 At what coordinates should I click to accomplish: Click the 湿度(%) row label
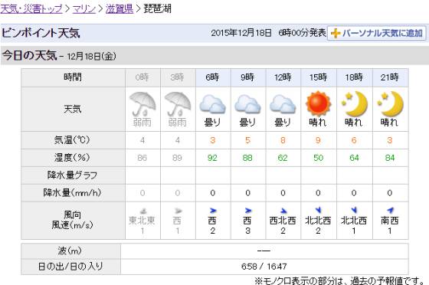click(73, 158)
